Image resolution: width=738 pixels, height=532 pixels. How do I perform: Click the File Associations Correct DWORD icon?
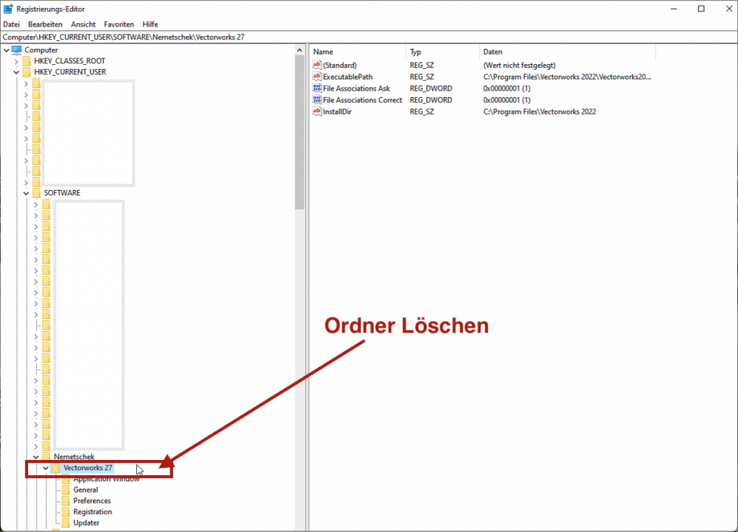click(316, 99)
